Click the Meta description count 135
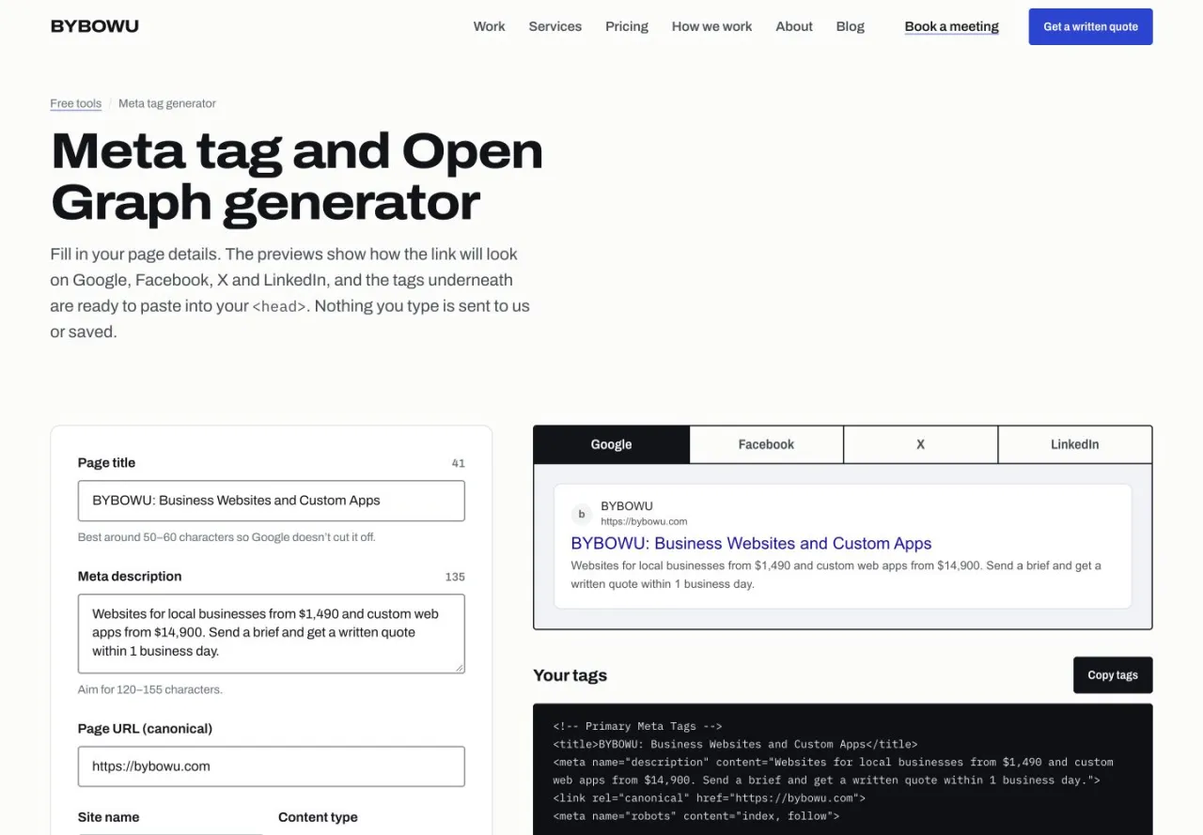Image resolution: width=1203 pixels, height=835 pixels. click(455, 577)
